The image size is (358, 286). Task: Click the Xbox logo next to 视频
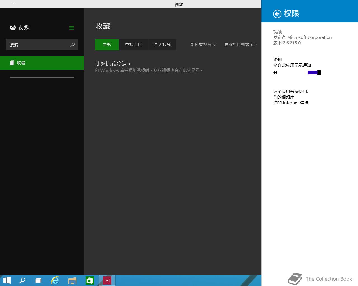(13, 27)
